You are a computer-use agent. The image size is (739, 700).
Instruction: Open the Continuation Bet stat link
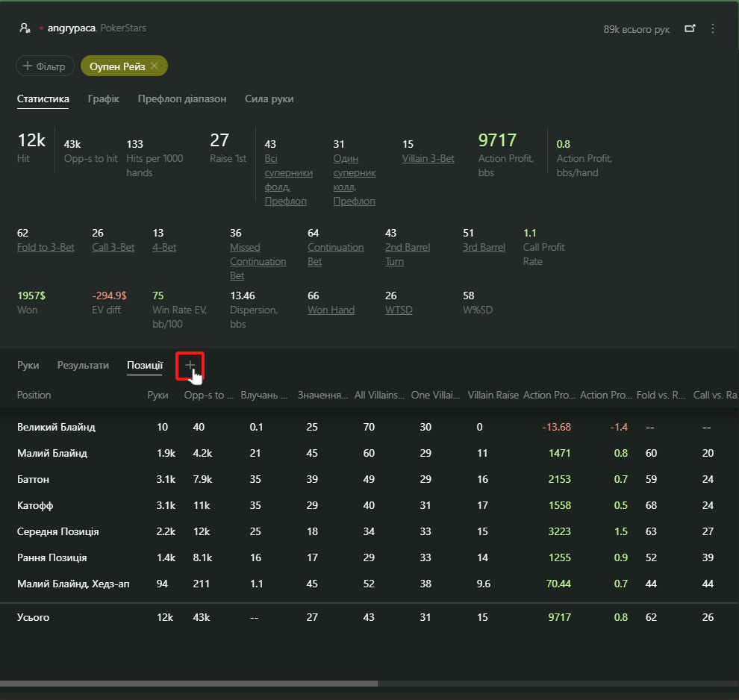(x=336, y=254)
